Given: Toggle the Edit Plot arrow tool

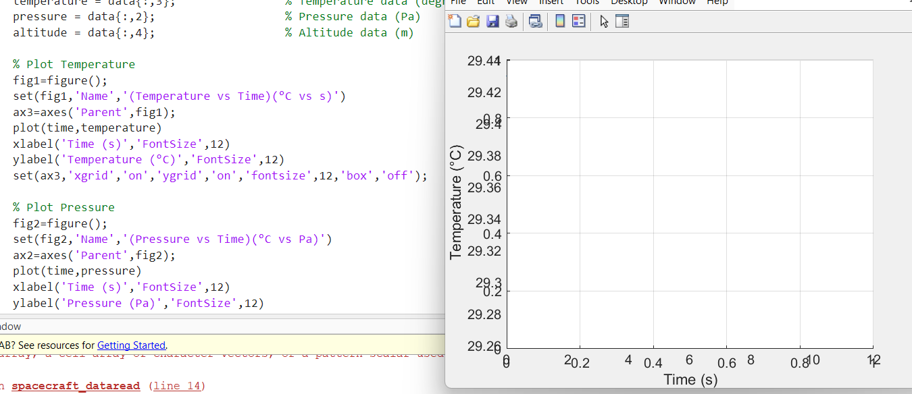Looking at the screenshot, I should coord(605,21).
